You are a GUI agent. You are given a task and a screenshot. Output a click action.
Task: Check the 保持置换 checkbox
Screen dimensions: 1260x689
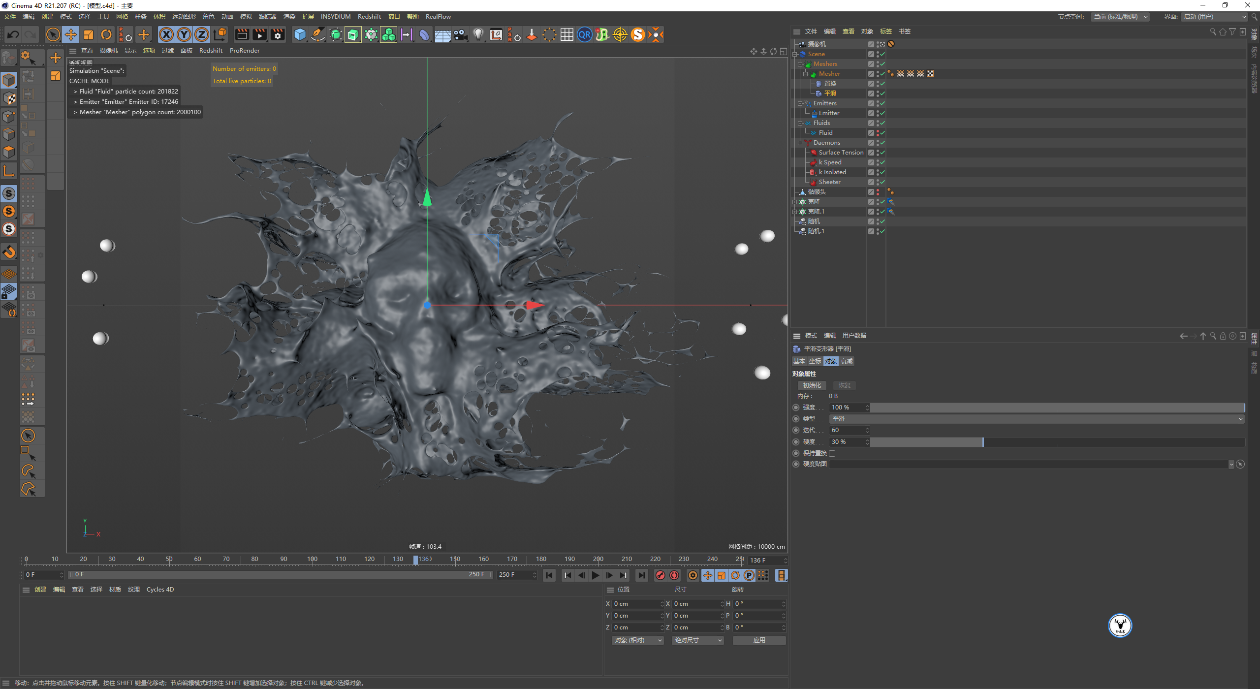pos(832,453)
